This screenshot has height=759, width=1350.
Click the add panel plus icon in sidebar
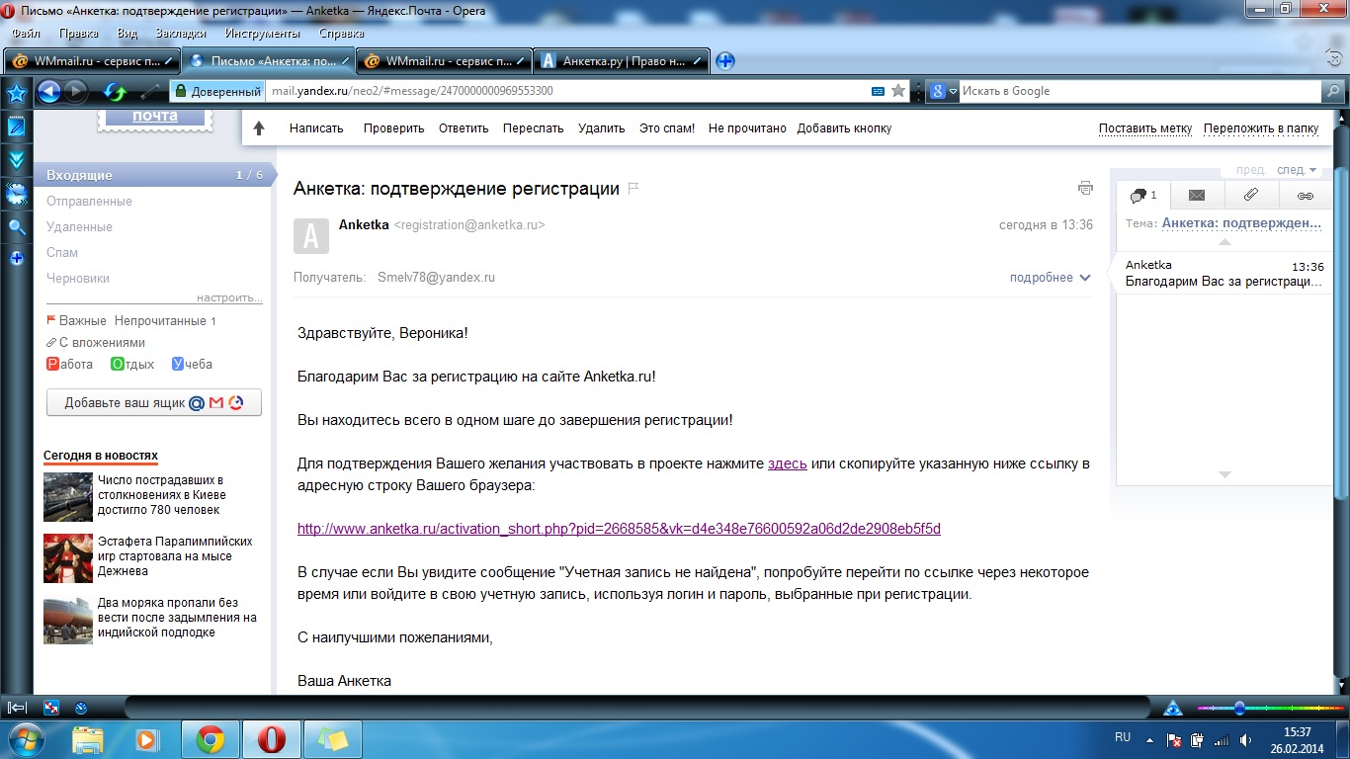(17, 259)
